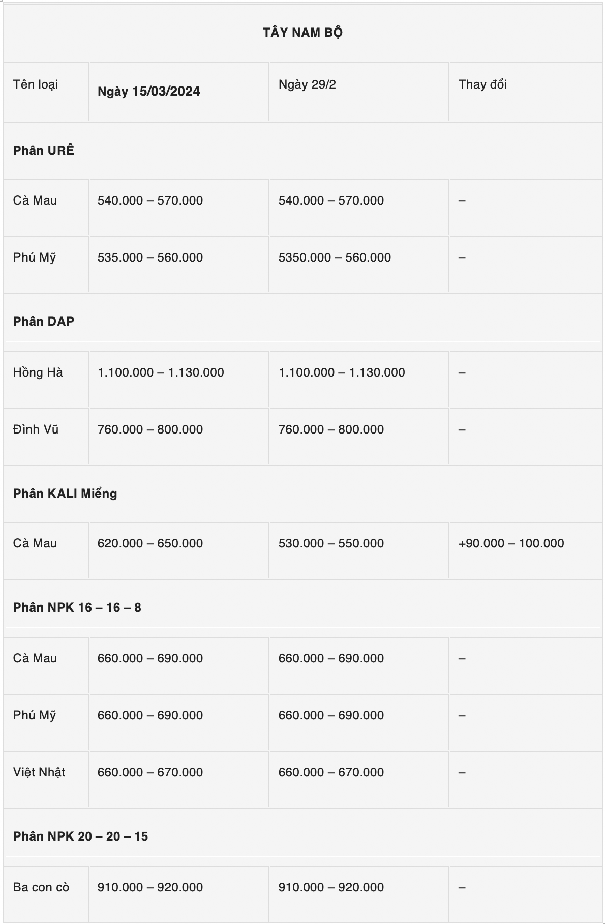The image size is (605, 924).
Task: Click the Ngày 15/03/2024 column header
Action: pyautogui.click(x=148, y=92)
